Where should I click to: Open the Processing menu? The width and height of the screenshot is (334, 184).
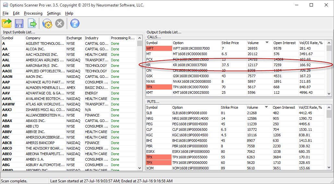click(33, 13)
